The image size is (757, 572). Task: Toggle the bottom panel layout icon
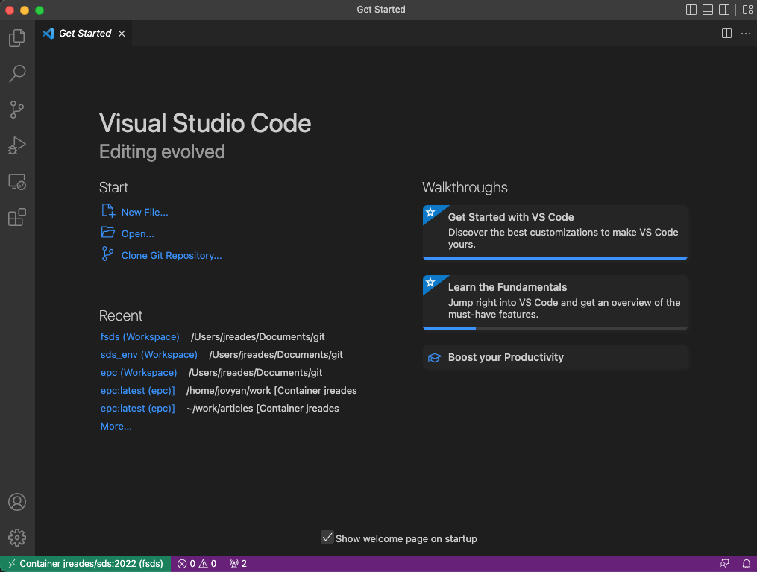pos(707,10)
